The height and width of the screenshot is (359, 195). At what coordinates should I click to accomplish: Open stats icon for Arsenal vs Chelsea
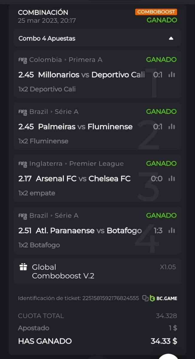[x=171, y=179]
